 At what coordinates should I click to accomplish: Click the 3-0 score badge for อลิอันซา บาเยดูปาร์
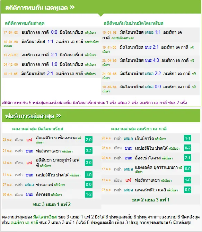(x=89, y=163)
